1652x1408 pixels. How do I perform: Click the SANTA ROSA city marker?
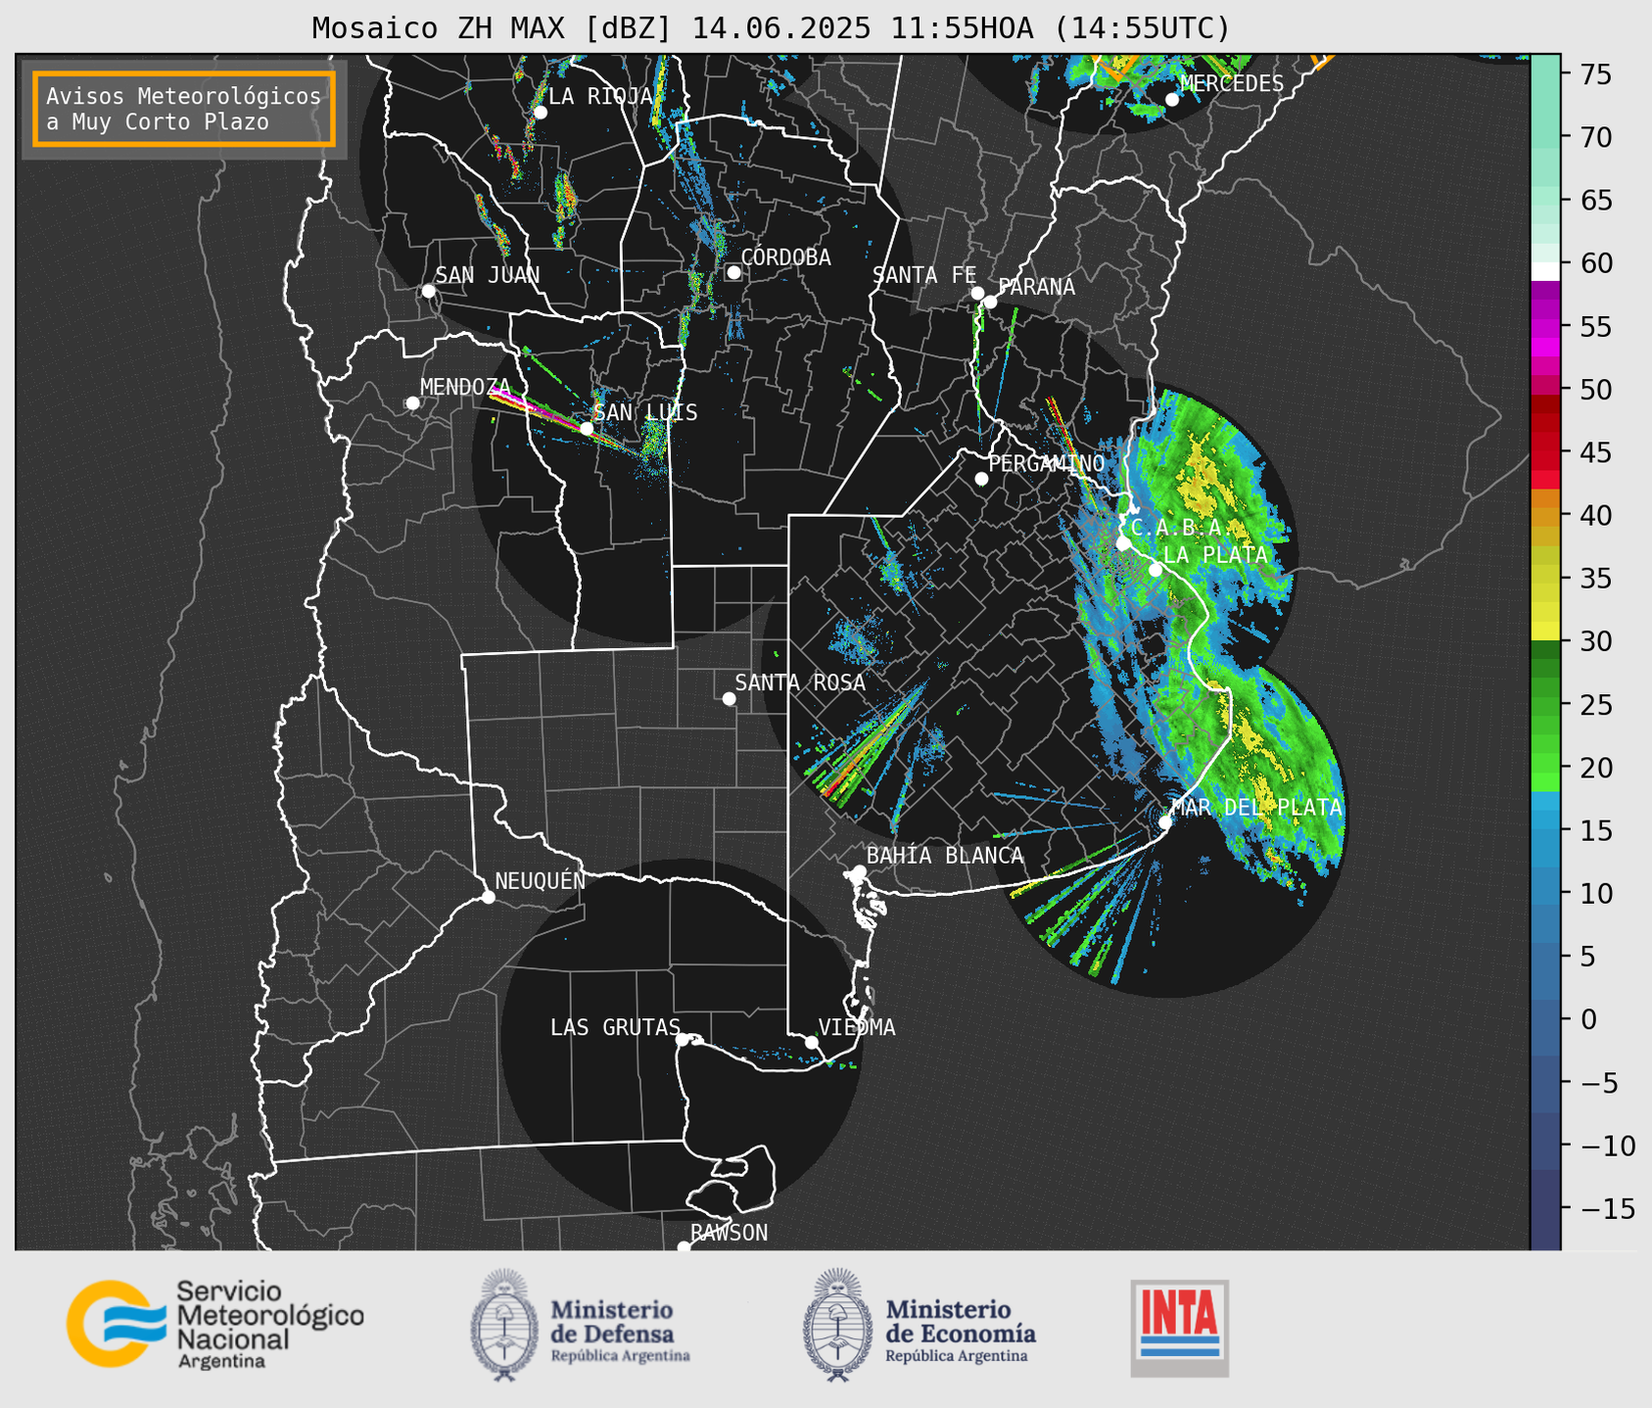pos(729,698)
